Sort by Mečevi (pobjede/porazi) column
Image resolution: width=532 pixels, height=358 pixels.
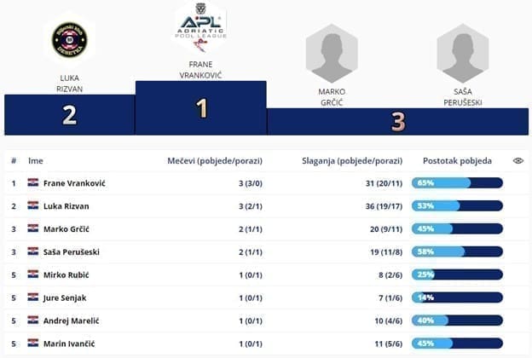pyautogui.click(x=214, y=159)
